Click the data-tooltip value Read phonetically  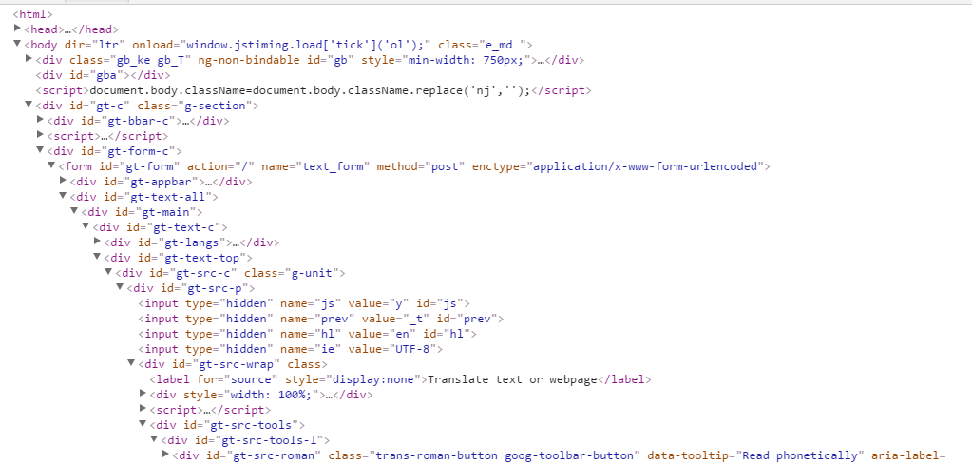(x=798, y=455)
